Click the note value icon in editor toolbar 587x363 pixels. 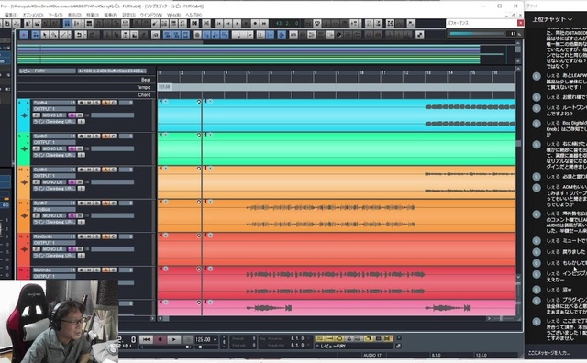tap(238, 35)
